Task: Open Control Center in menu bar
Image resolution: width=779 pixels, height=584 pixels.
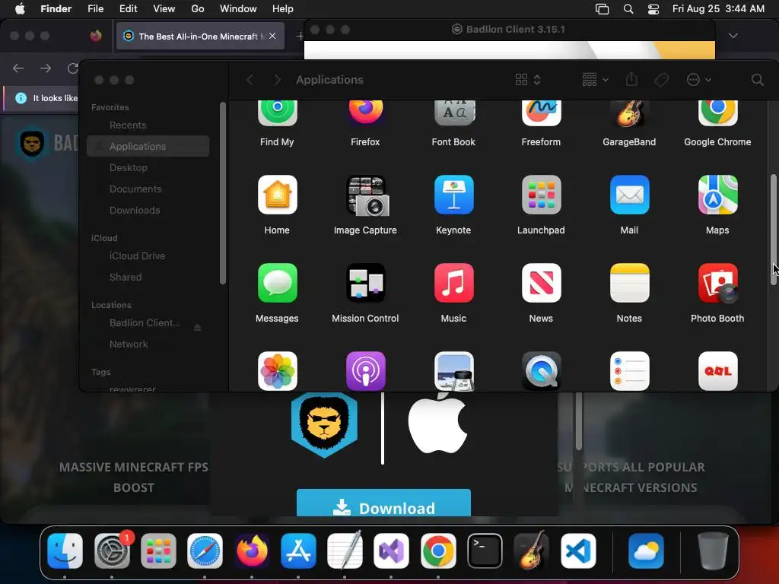Action: (x=653, y=9)
